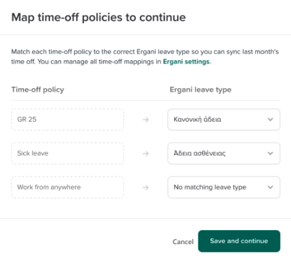The image size is (291, 263).
Task: Click the arrow icon next to GR 25
Action: click(145, 120)
